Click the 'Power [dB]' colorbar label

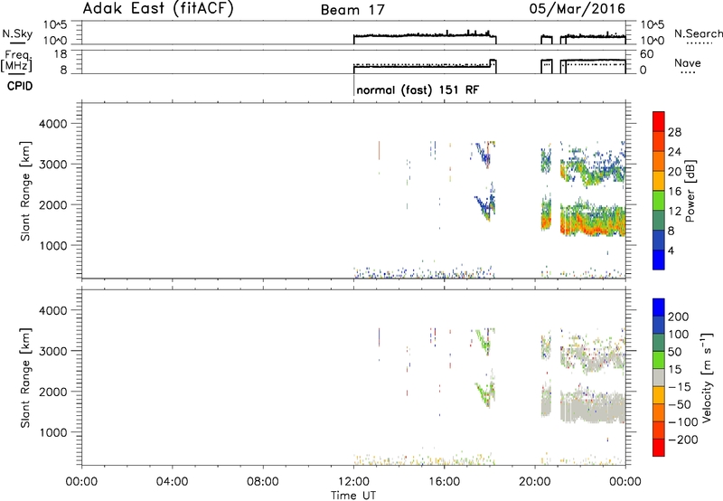point(690,191)
